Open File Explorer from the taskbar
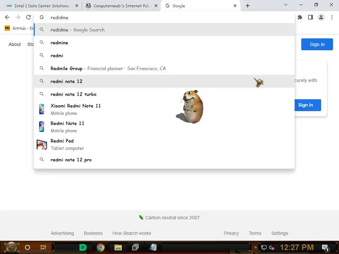 [x=118, y=247]
